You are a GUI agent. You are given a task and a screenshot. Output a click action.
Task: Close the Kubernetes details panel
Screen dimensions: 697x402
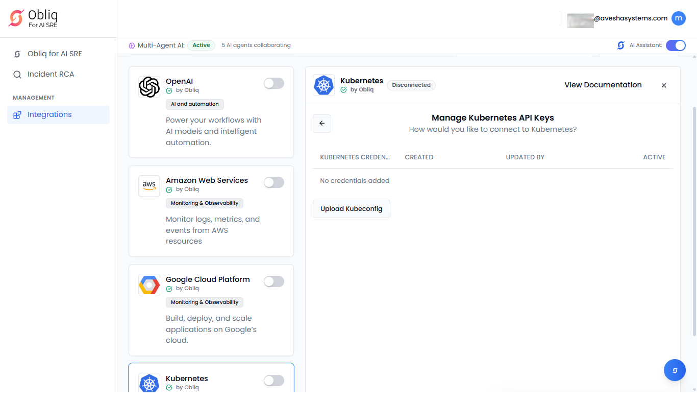click(664, 85)
